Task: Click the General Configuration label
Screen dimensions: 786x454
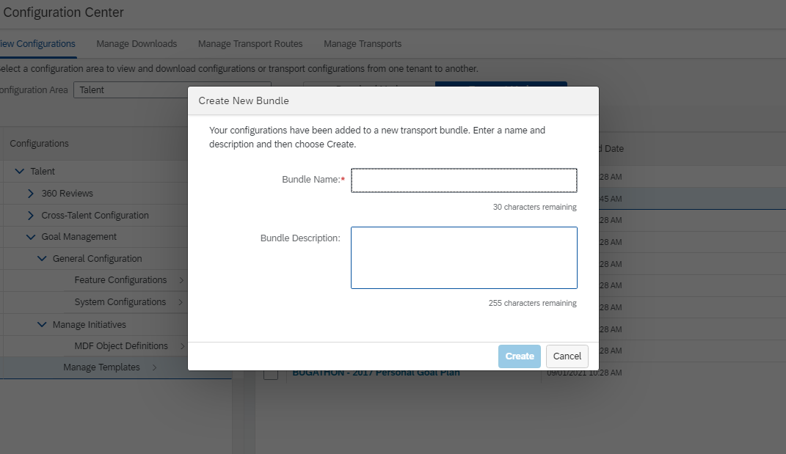Action: [98, 259]
